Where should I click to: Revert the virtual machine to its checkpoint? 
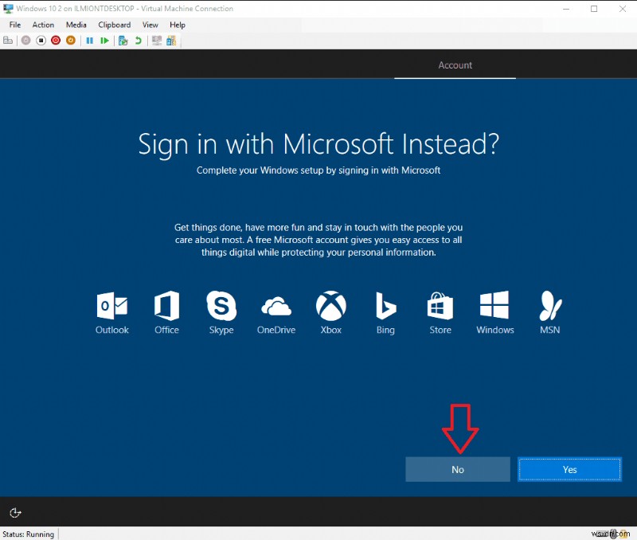pyautogui.click(x=137, y=41)
